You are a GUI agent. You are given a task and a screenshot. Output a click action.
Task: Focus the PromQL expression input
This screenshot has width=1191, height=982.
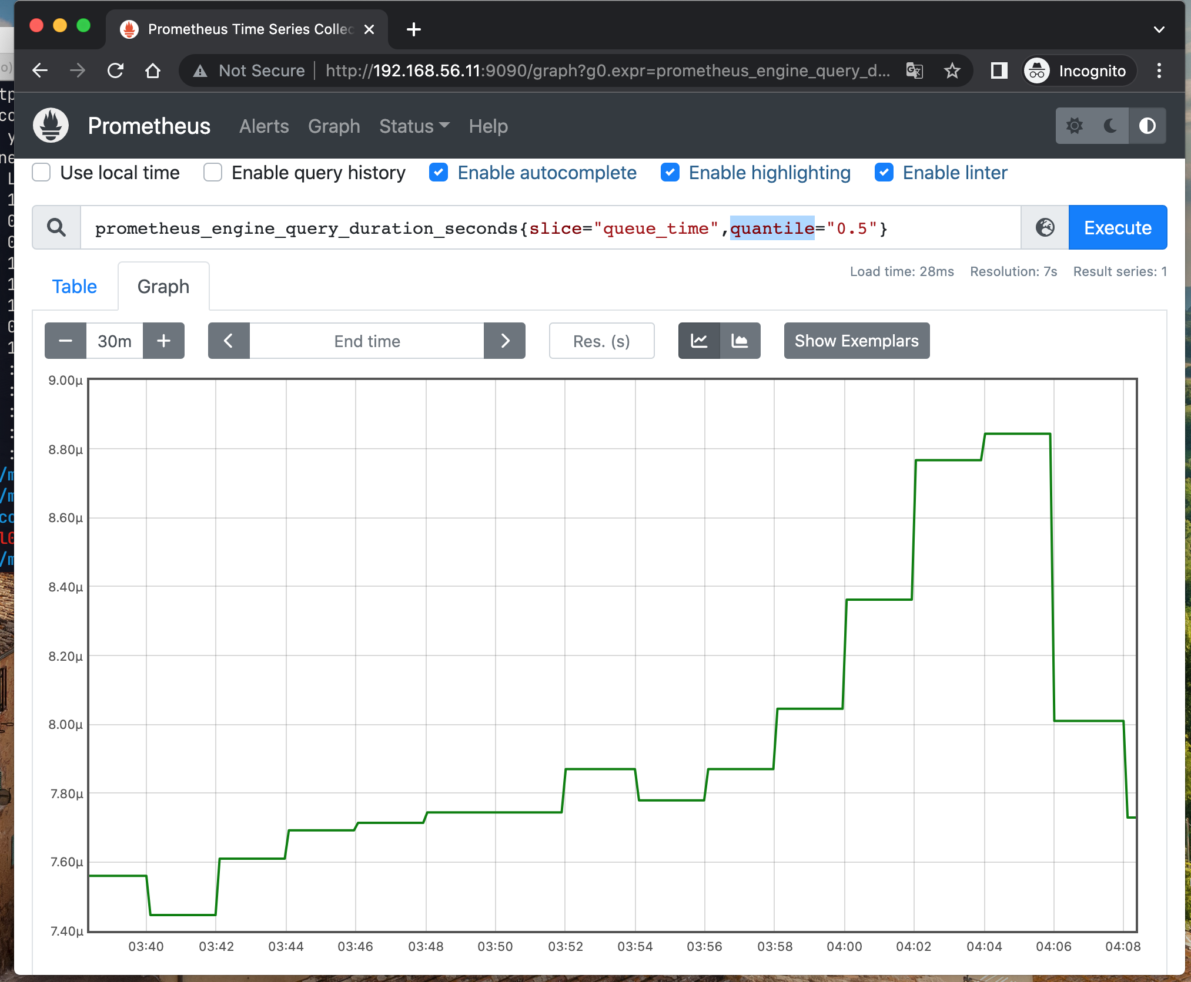pyautogui.click(x=550, y=227)
